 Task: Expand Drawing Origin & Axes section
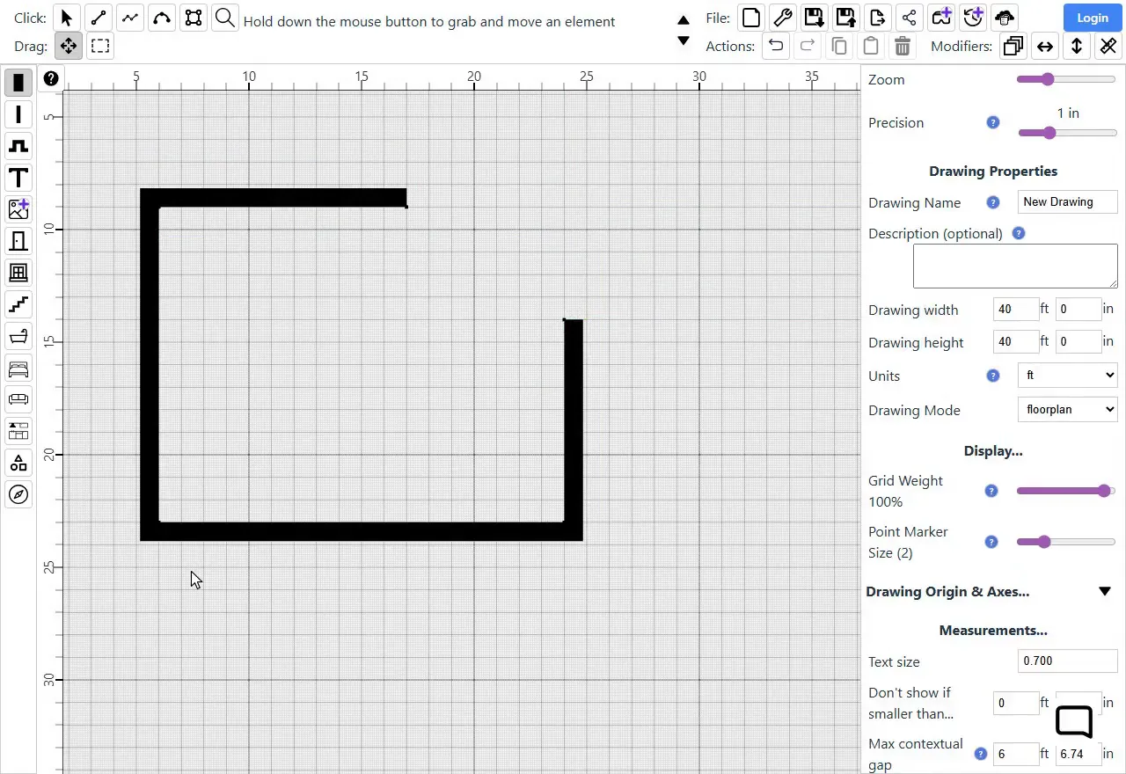tap(1105, 592)
